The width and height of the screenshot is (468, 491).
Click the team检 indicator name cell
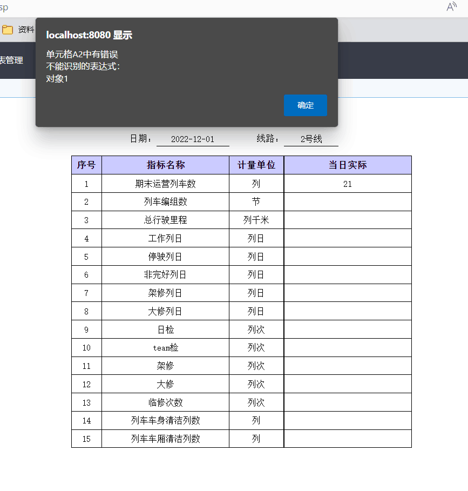(x=165, y=347)
